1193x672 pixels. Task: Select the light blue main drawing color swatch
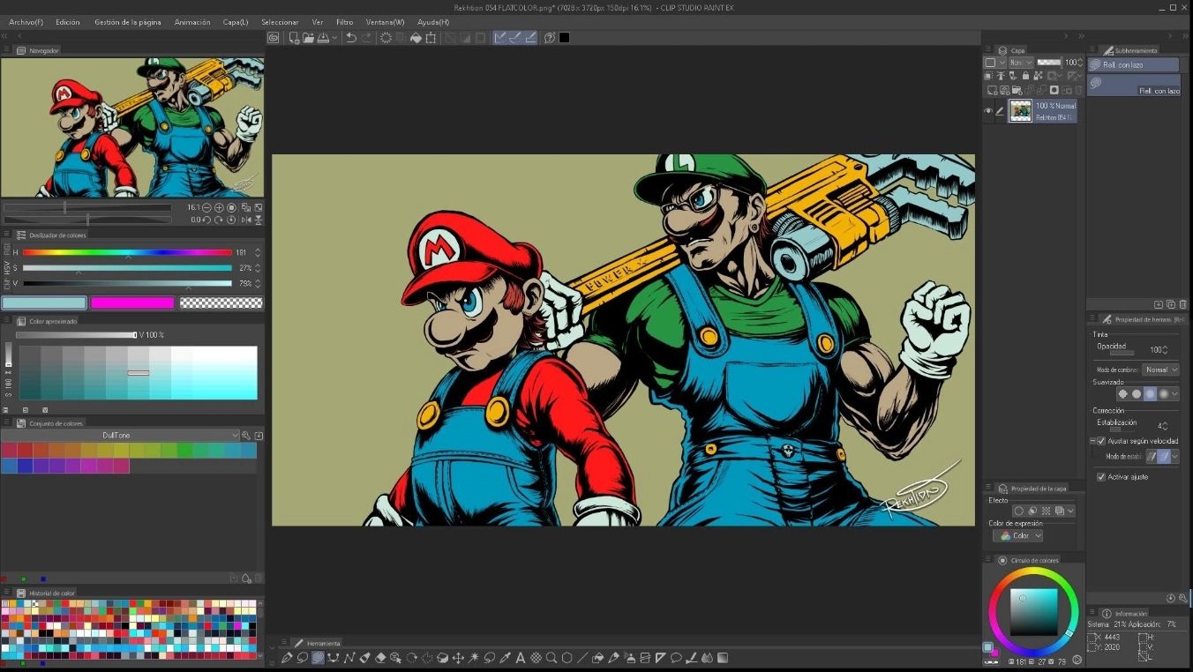click(44, 303)
